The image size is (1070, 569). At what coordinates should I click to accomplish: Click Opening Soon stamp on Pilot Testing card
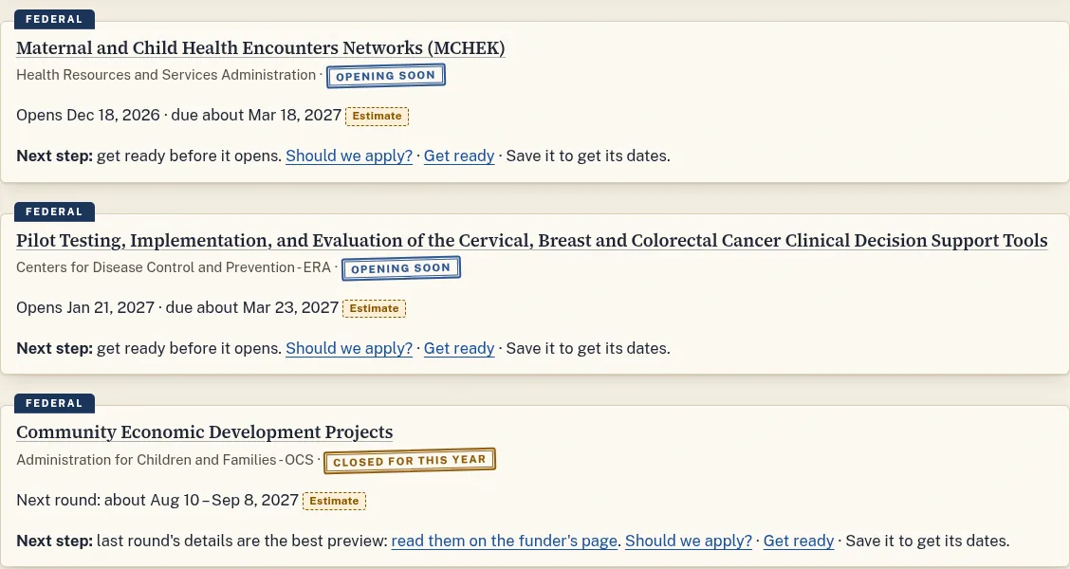pyautogui.click(x=401, y=268)
